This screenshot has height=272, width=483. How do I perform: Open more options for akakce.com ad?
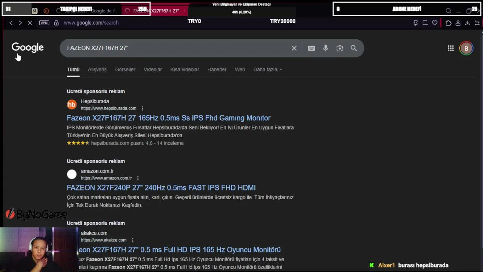tap(132, 240)
